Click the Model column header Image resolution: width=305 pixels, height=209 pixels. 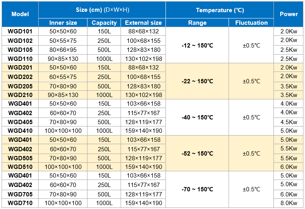pyautogui.click(x=20, y=14)
